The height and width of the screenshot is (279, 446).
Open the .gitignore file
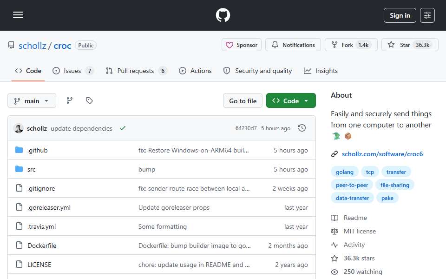pos(41,188)
